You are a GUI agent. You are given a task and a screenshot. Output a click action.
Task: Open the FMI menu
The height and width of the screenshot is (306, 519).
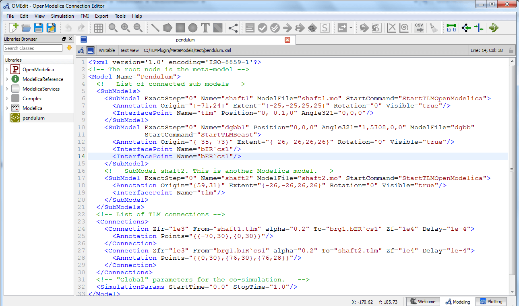tap(84, 16)
